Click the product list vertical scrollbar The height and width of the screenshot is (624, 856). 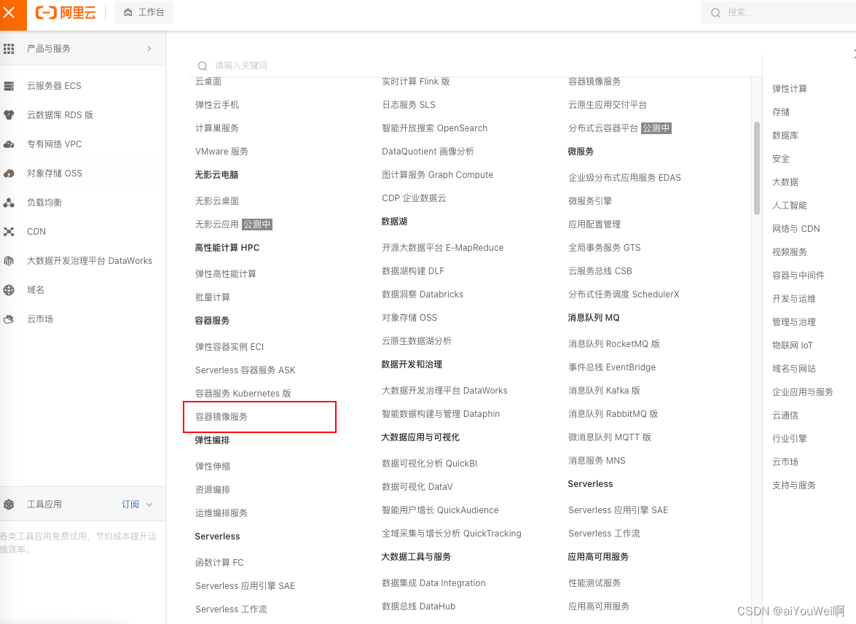click(x=757, y=168)
